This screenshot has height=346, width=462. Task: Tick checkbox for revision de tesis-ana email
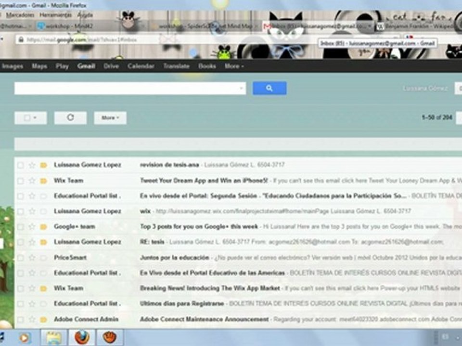[20, 165]
